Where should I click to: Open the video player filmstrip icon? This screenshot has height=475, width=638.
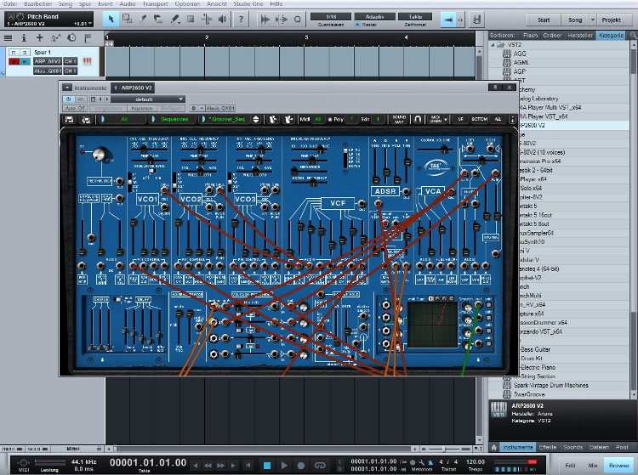pyautogui.click(x=477, y=19)
